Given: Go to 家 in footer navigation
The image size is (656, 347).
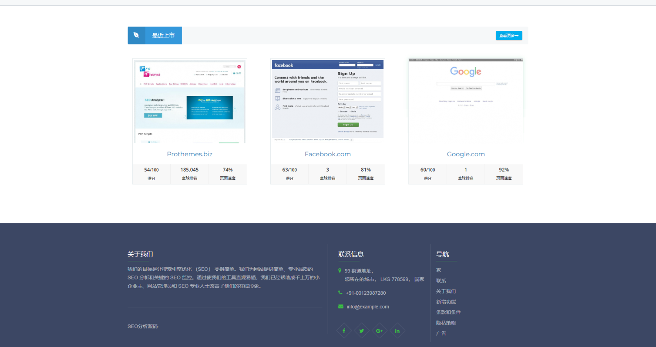Looking at the screenshot, I should pos(439,270).
